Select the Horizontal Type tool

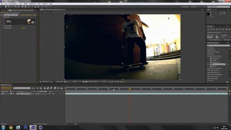29,6
